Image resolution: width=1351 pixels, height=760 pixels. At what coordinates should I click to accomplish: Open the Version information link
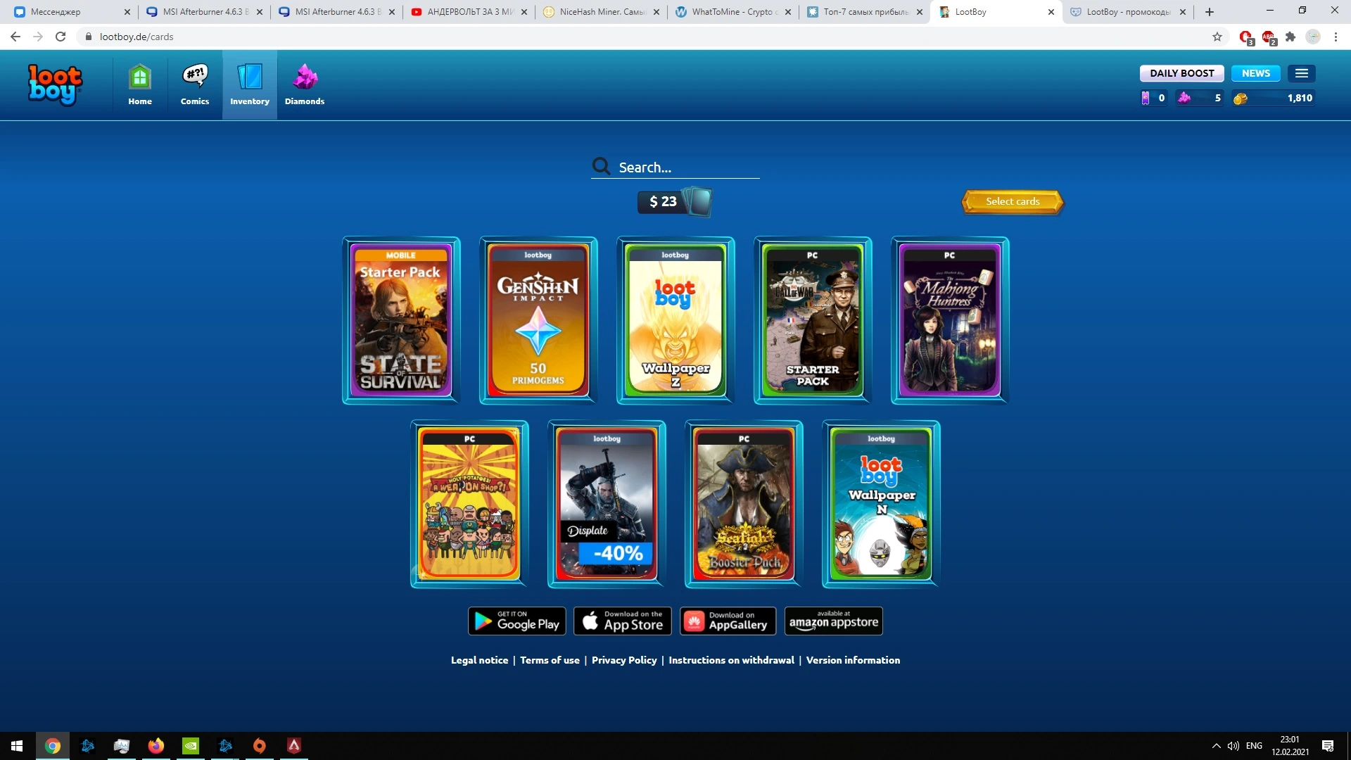(x=853, y=660)
